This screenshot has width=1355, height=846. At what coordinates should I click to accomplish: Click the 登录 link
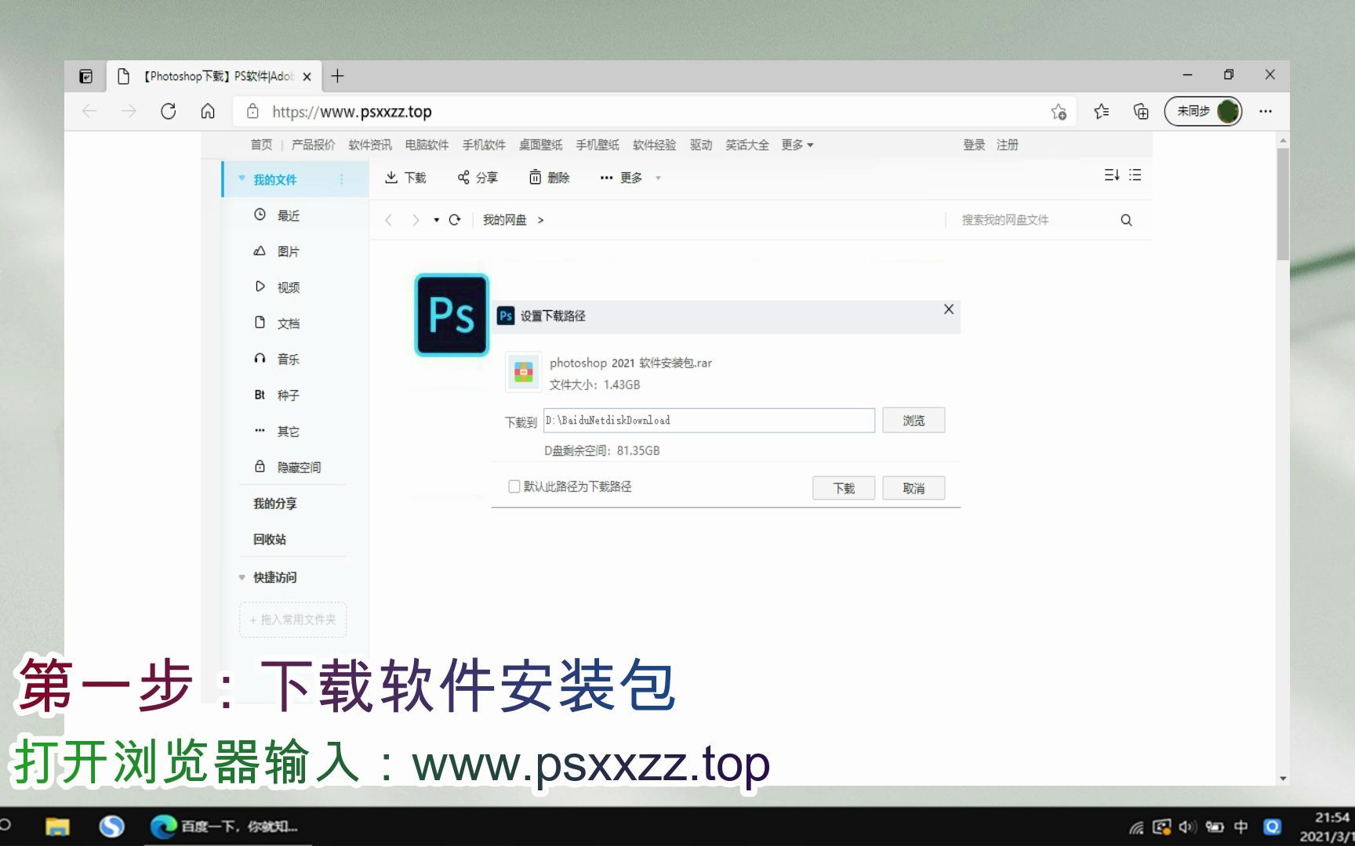(974, 145)
